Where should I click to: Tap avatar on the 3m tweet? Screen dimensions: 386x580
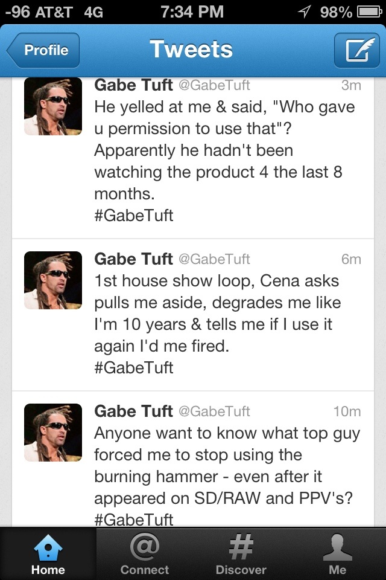(53, 106)
